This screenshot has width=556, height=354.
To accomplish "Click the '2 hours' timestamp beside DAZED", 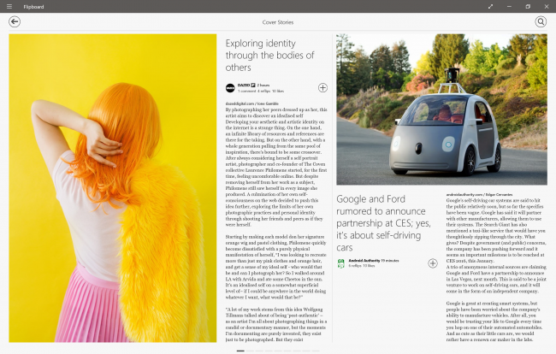I will click(x=263, y=85).
